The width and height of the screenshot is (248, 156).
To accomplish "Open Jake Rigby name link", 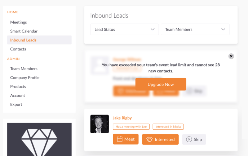I will 122,118.
